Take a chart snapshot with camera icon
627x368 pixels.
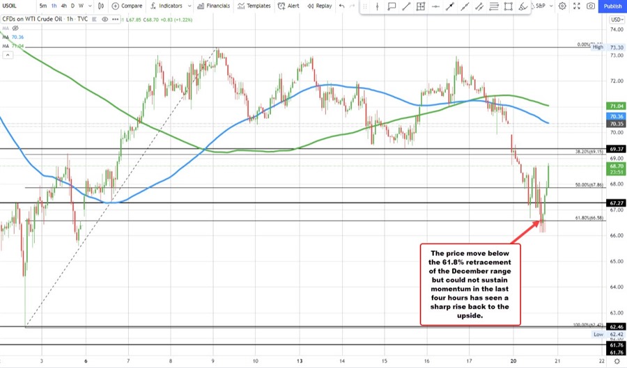tap(591, 6)
